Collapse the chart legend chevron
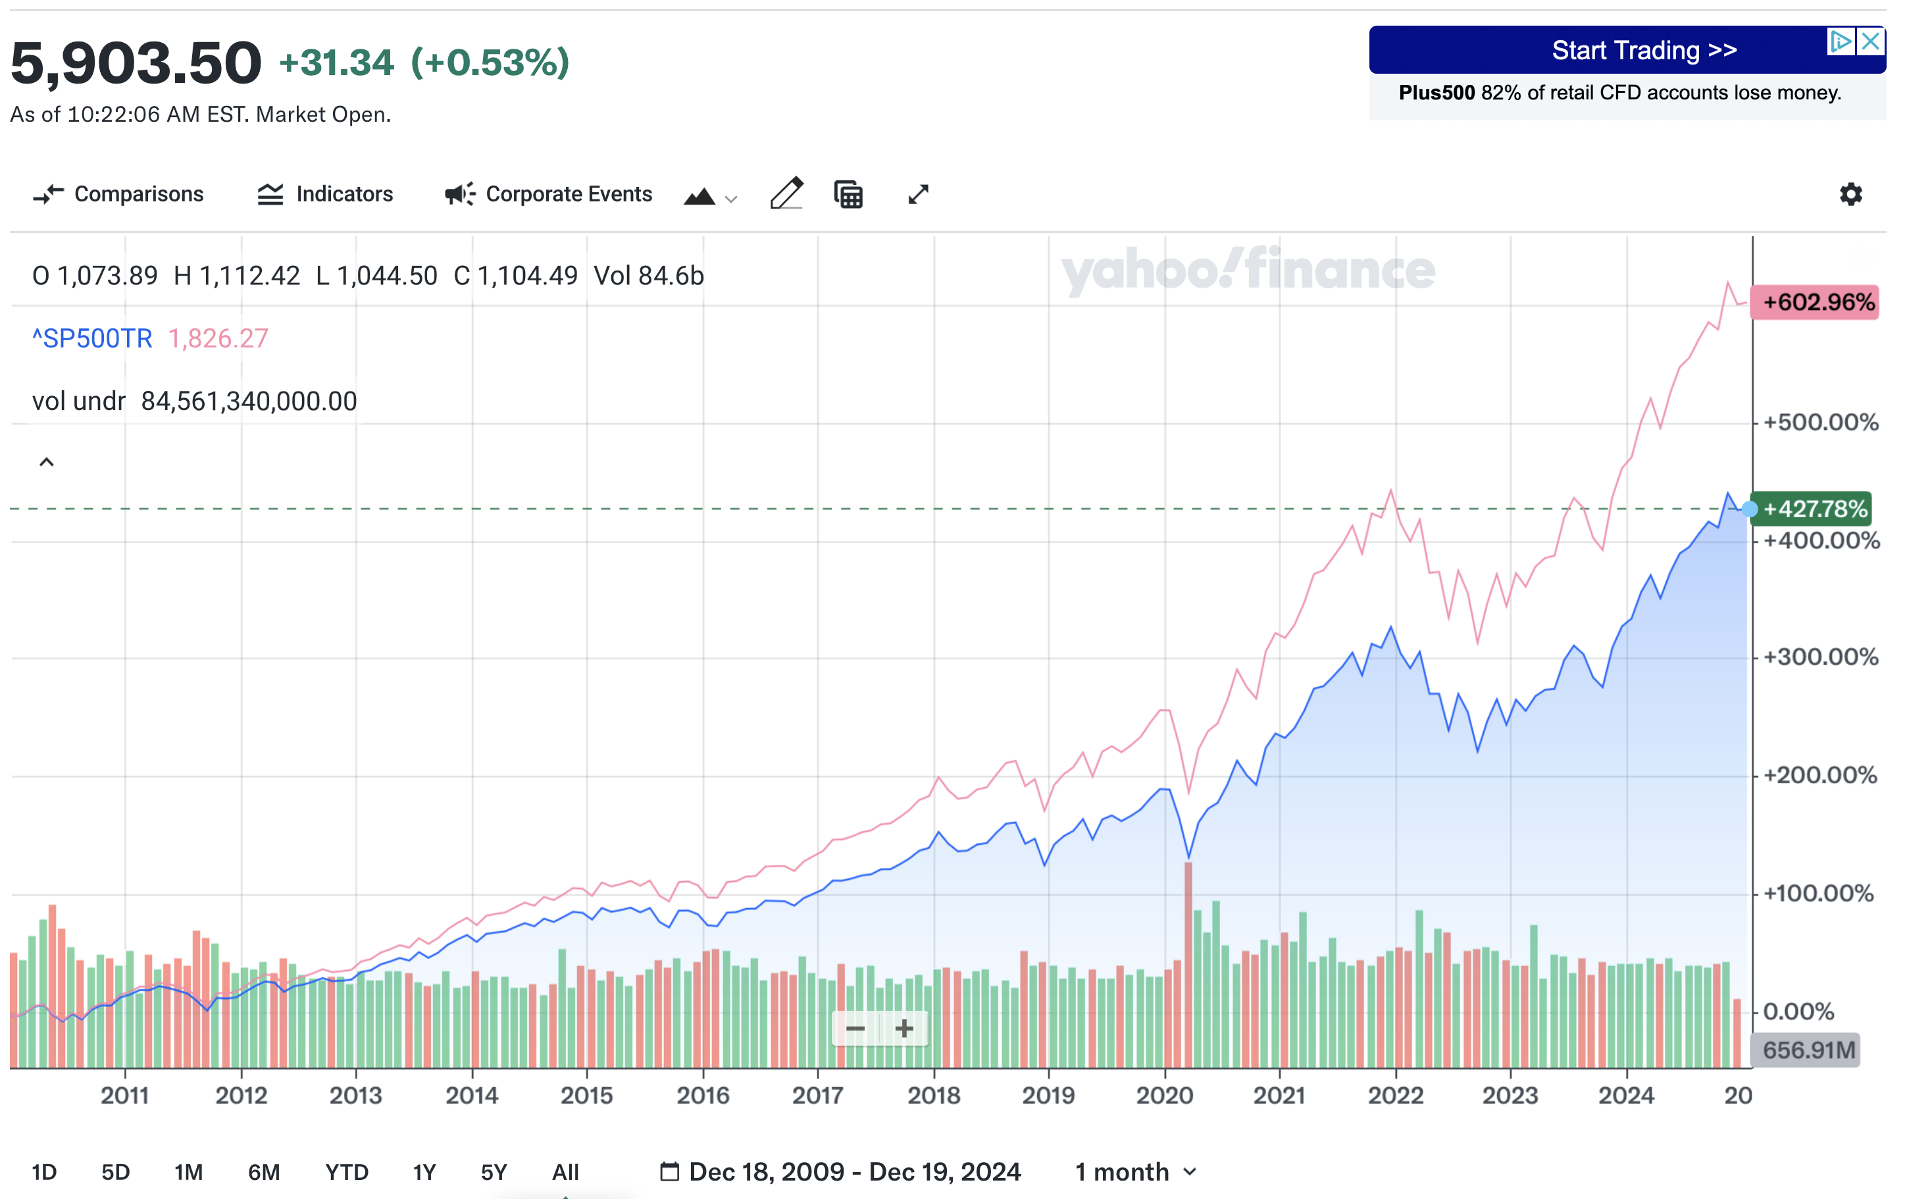 [x=47, y=462]
